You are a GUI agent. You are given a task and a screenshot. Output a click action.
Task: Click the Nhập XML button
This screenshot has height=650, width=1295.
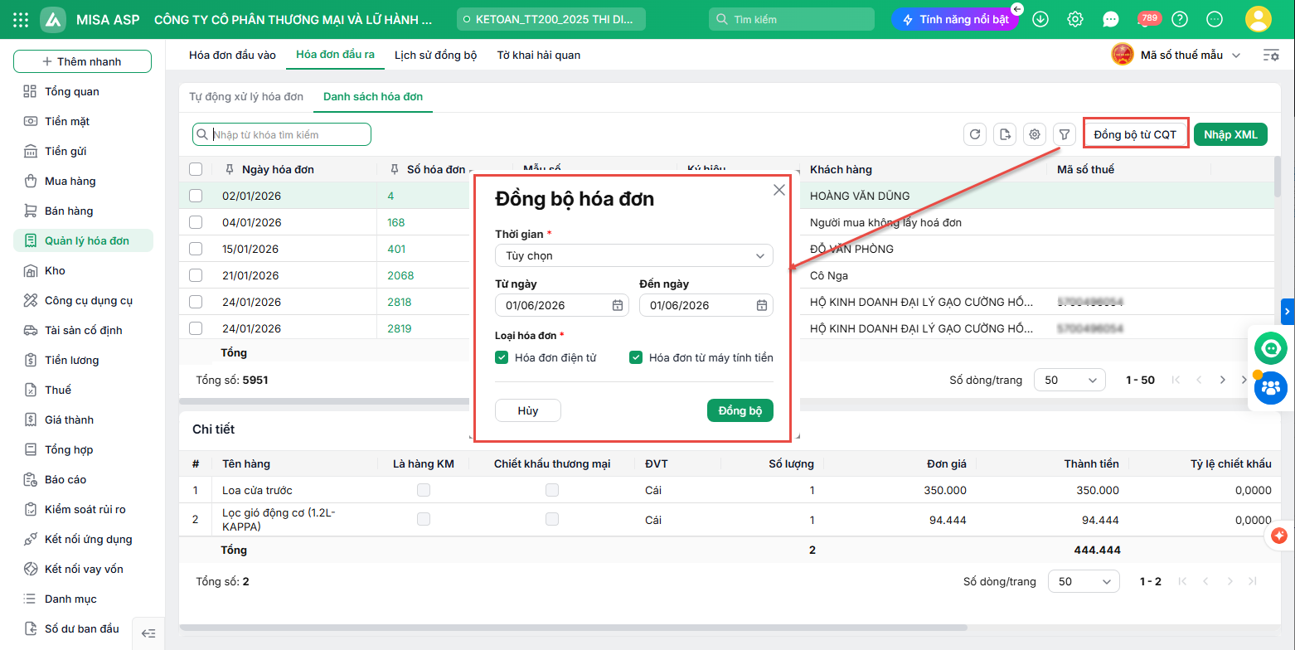1230,134
